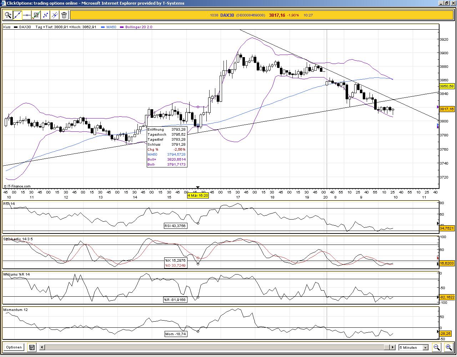The width and height of the screenshot is (457, 357).
Task: Click the Stochastic 14 3 5 panel label
Action: click(18, 239)
